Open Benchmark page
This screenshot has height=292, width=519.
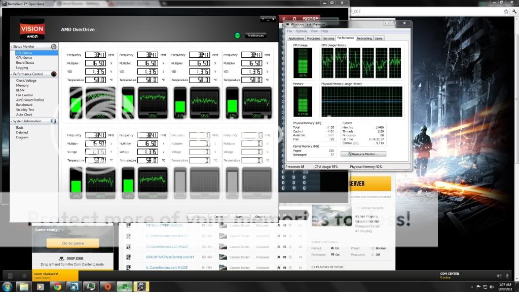24,104
